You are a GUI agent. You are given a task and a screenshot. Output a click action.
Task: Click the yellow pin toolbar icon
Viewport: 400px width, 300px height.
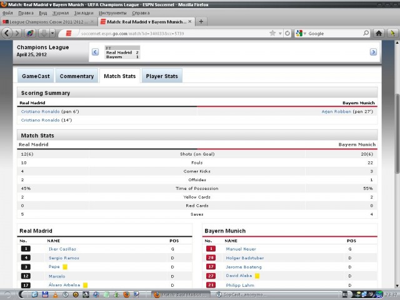pyautogui.click(x=392, y=33)
